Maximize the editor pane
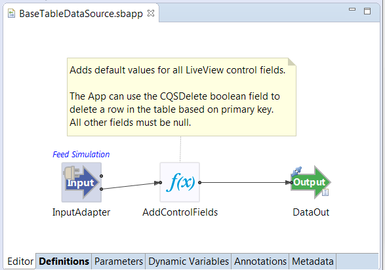 click(367, 11)
